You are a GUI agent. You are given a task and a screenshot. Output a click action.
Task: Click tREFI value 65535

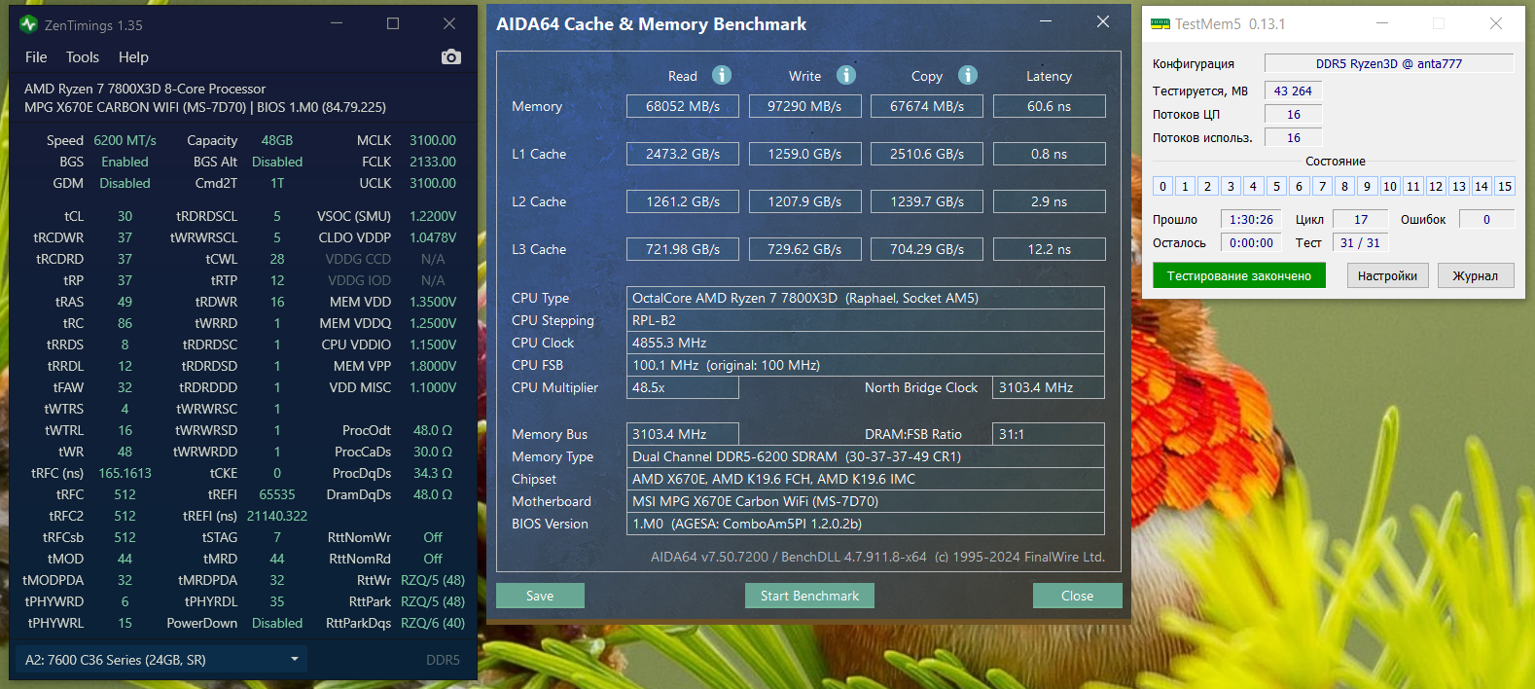pos(277,494)
